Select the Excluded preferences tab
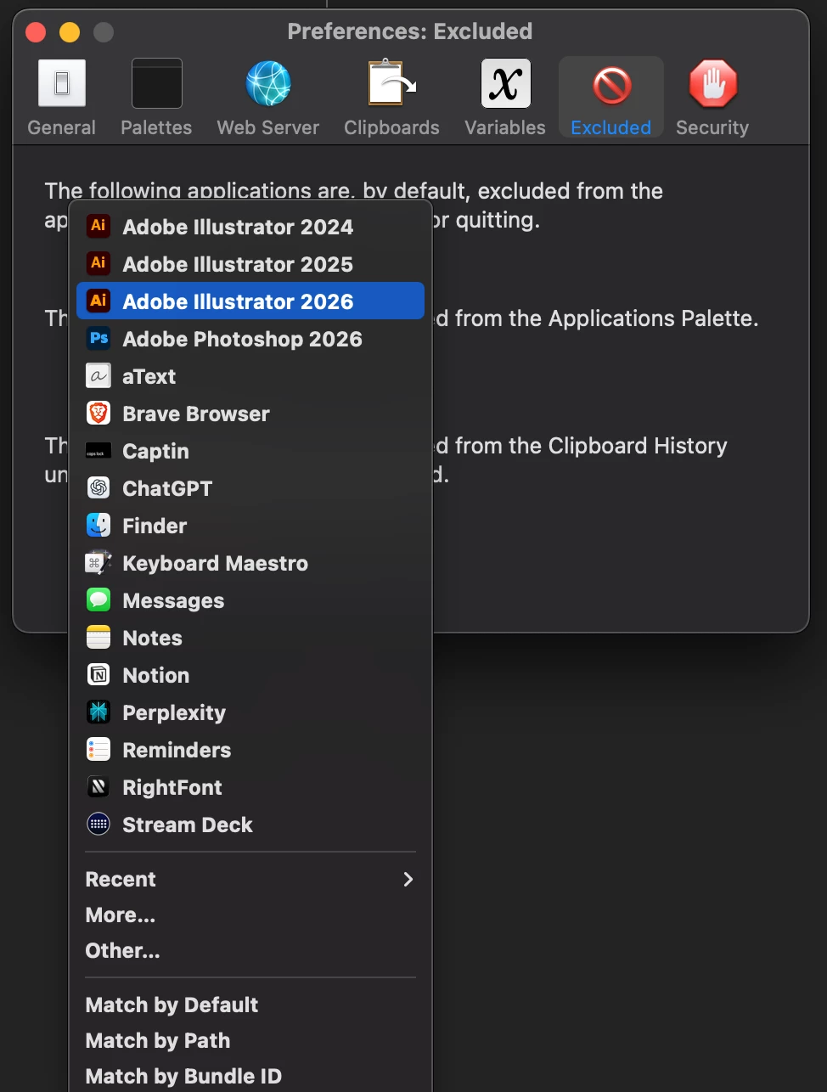The image size is (827, 1092). click(610, 99)
